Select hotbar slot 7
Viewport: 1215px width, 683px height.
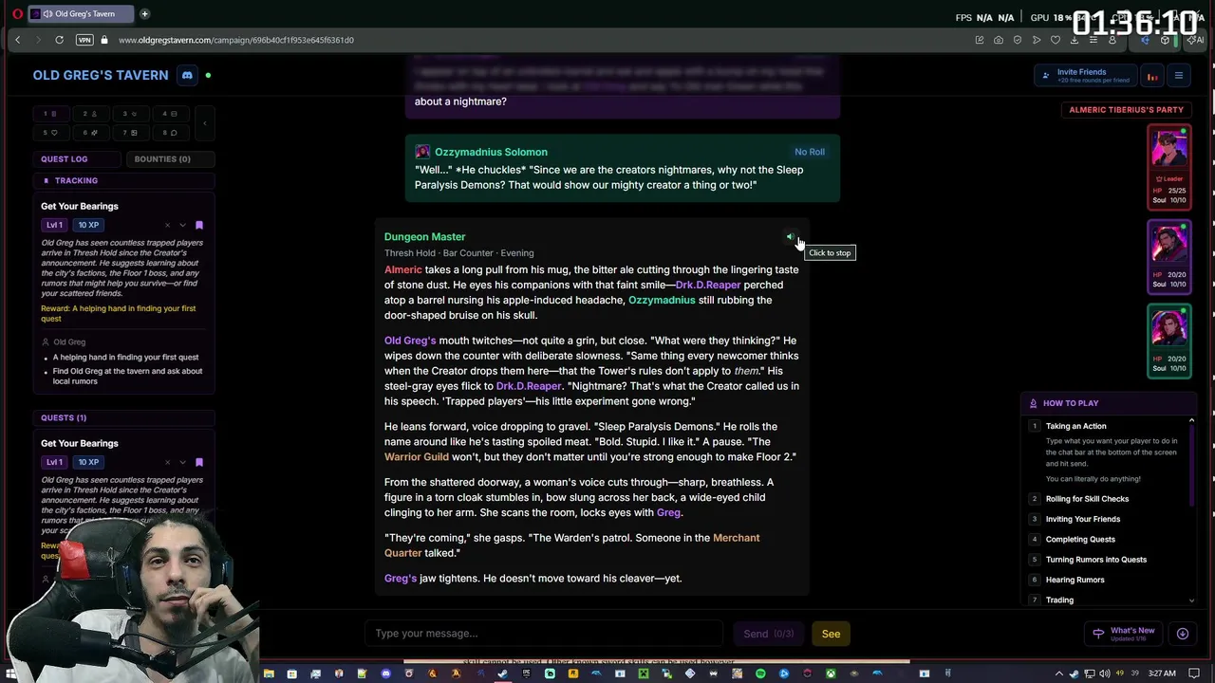point(129,133)
